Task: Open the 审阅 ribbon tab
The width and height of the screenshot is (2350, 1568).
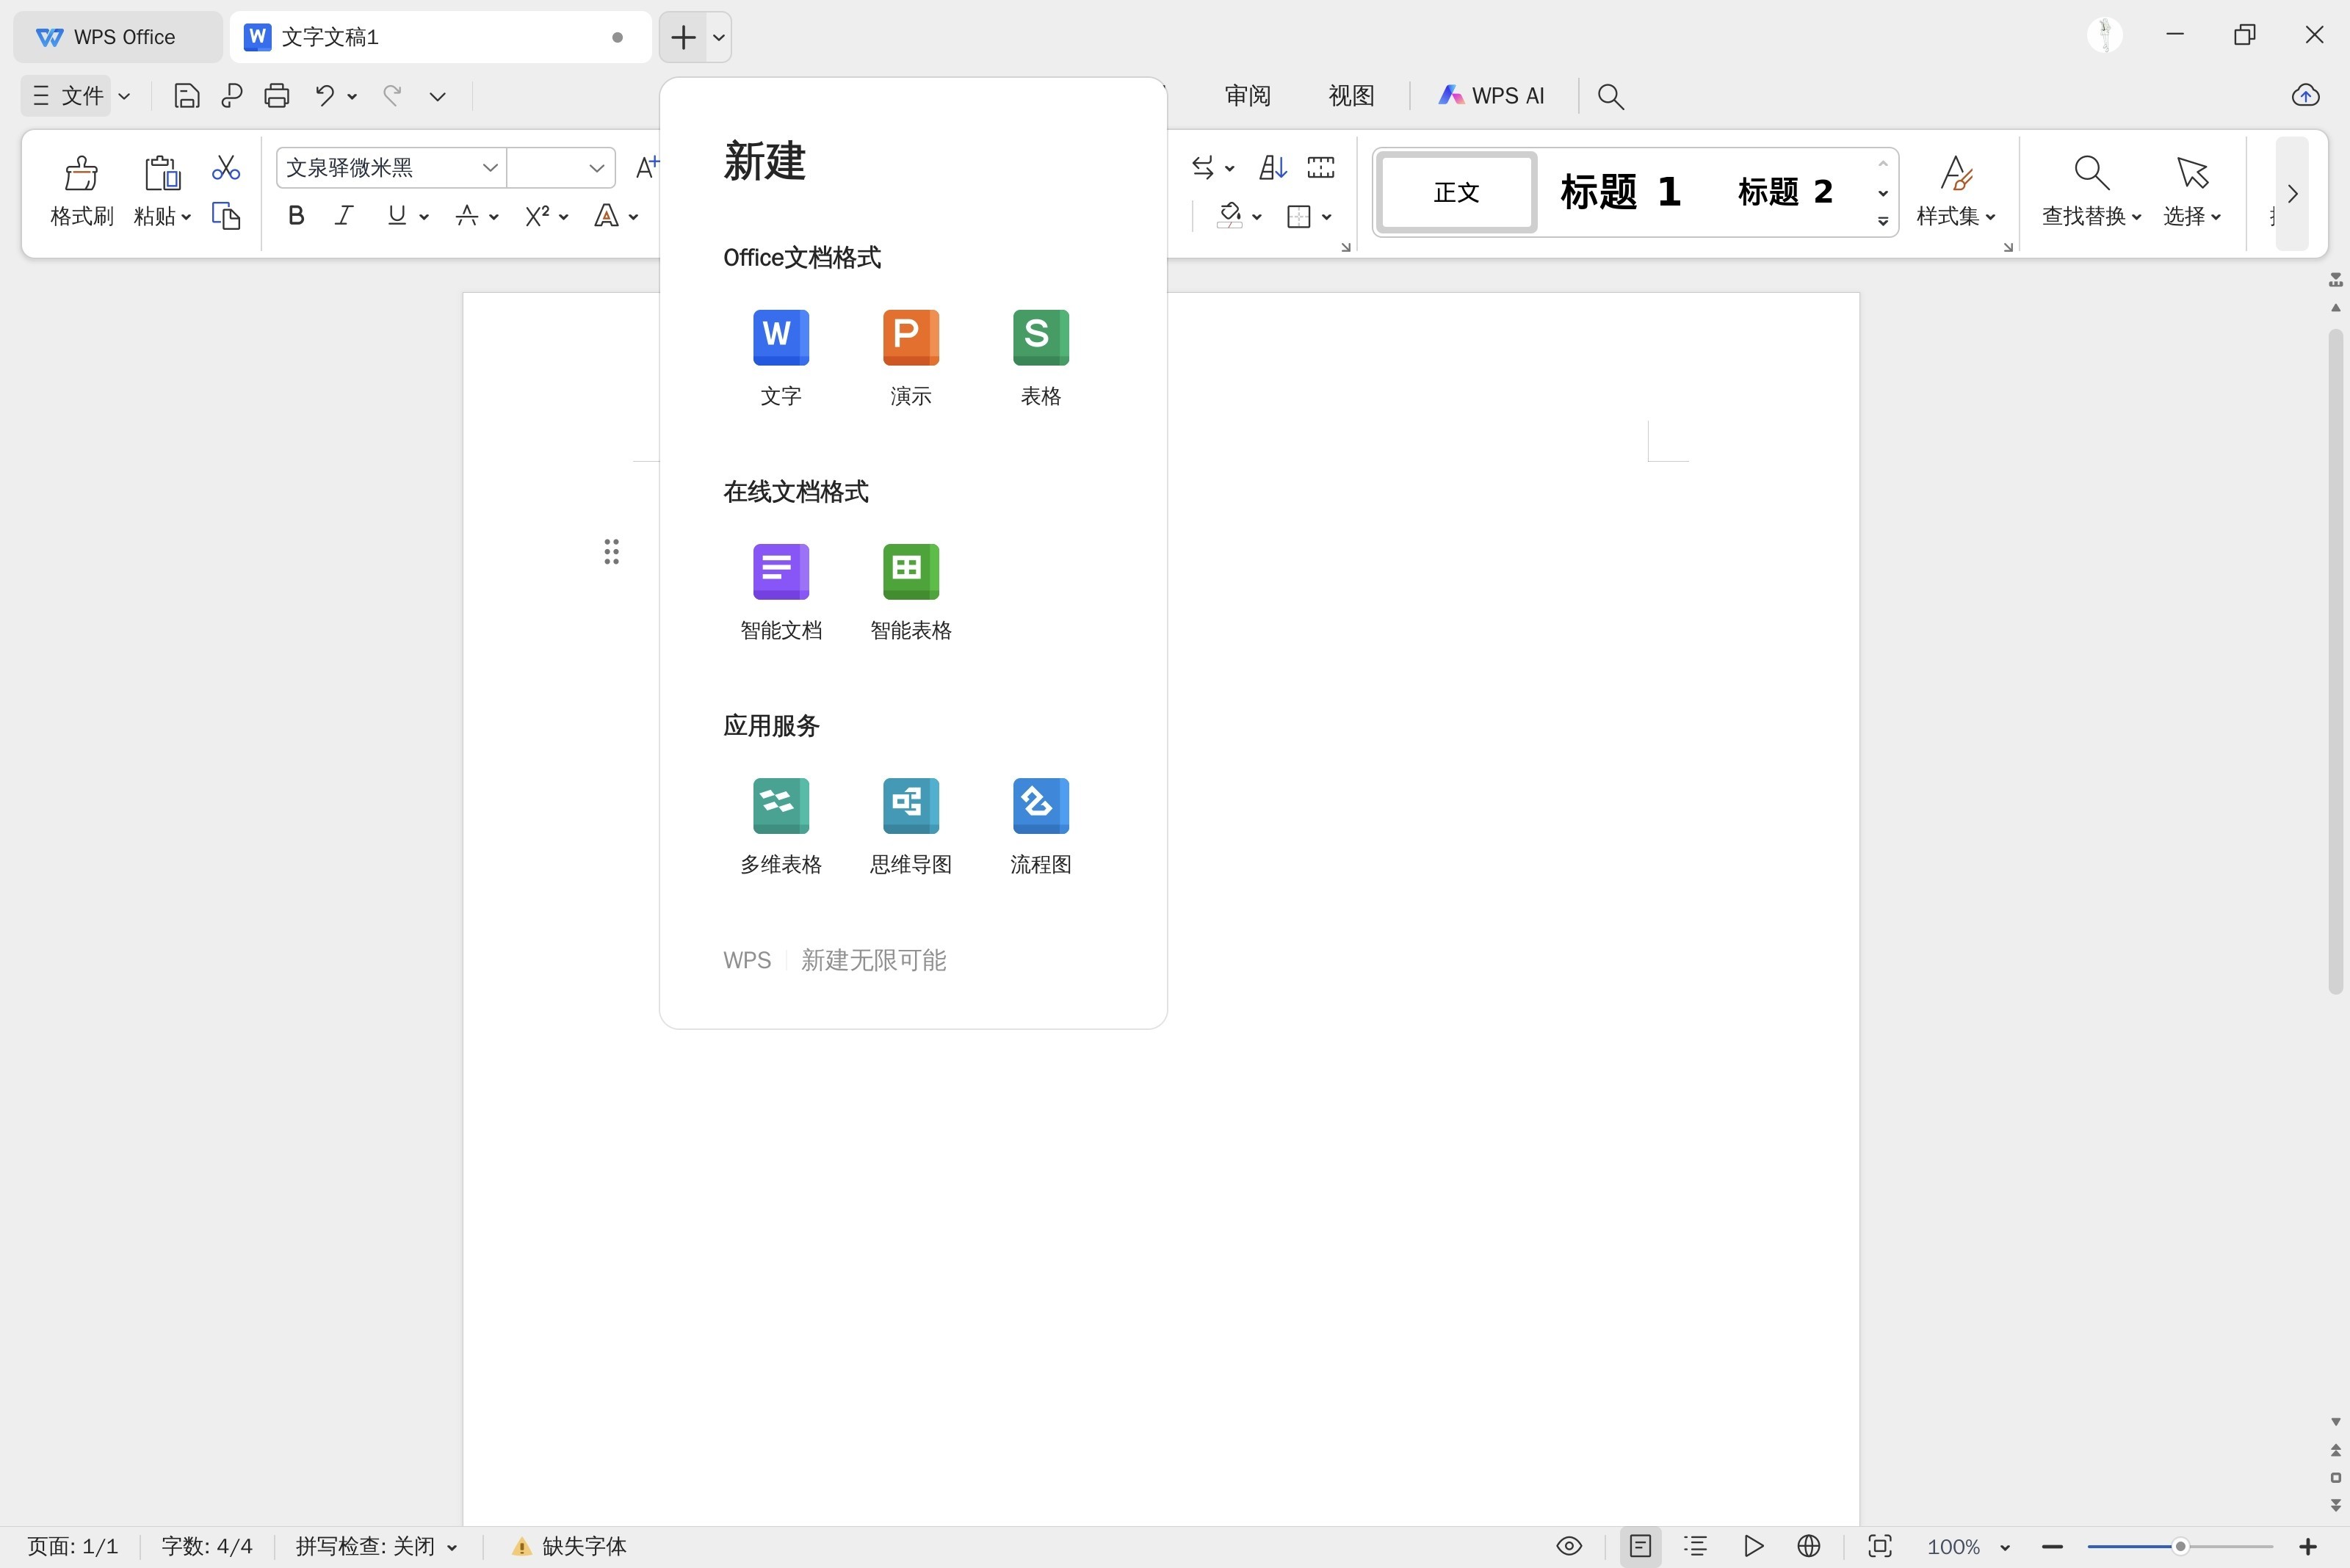Action: click(x=1248, y=96)
